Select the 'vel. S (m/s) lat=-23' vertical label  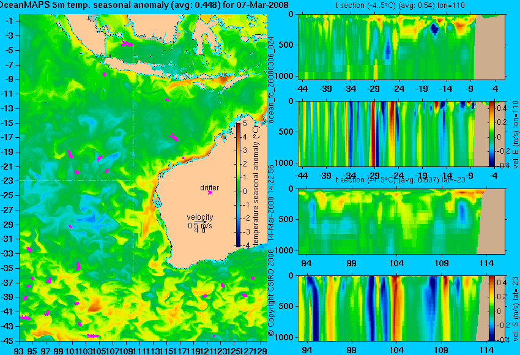[515, 308]
